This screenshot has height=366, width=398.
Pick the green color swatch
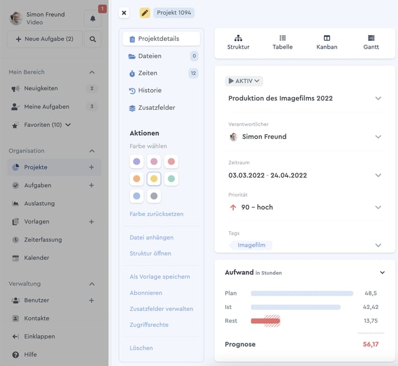point(171,179)
